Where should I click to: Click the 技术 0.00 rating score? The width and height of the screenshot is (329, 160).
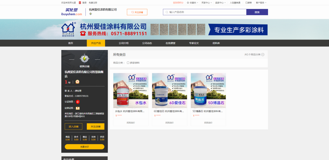point(76,138)
